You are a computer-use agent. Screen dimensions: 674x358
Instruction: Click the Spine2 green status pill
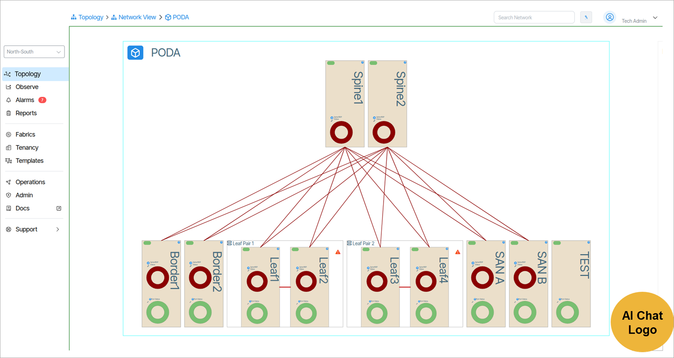373,63
